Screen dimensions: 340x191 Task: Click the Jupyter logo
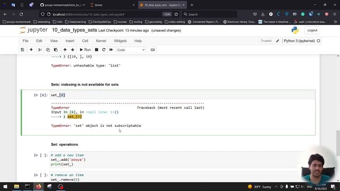34,30
